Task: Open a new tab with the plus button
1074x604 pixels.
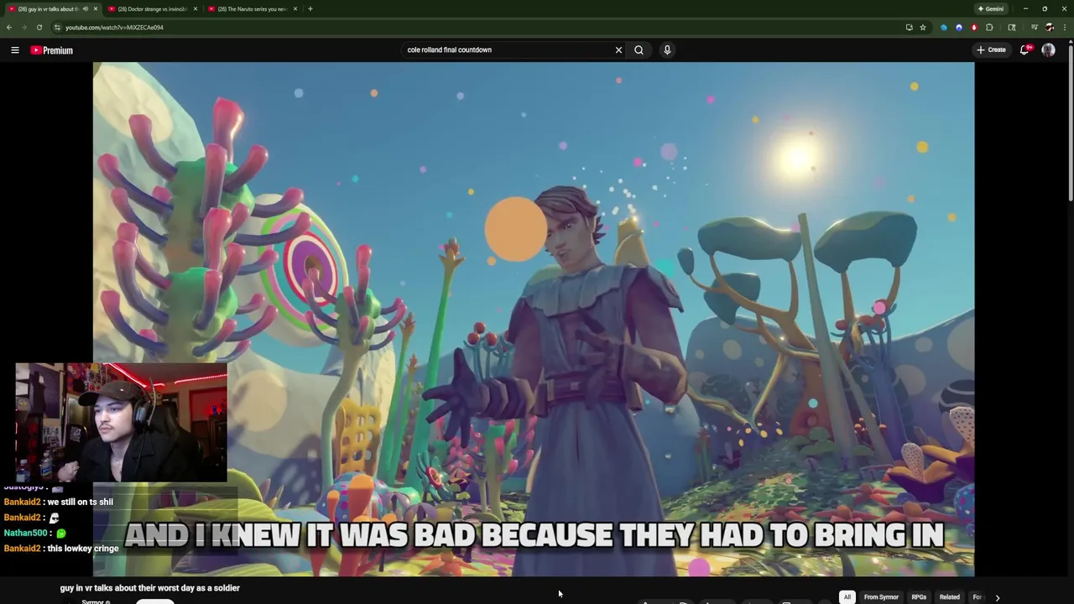Action: click(310, 9)
